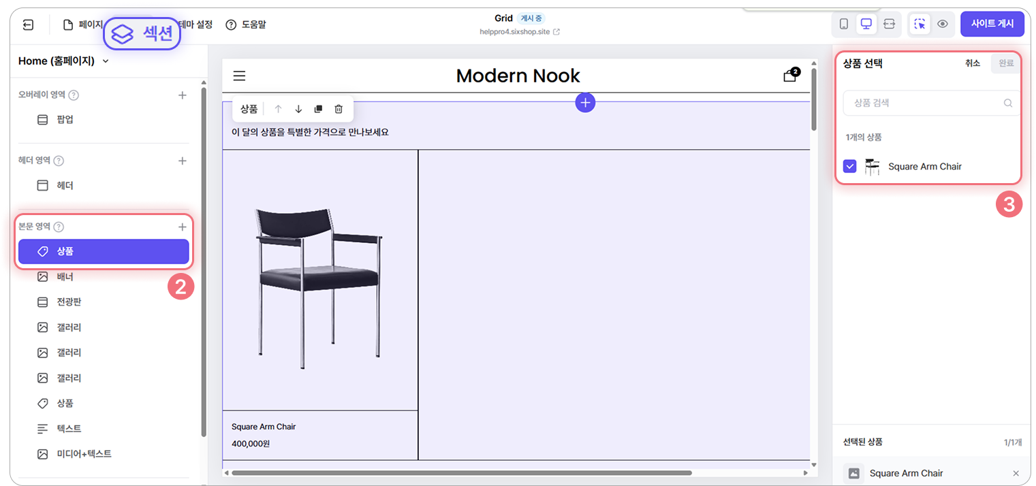Move 상품 section down with arrow
Image resolution: width=1036 pixels, height=486 pixels.
(x=298, y=109)
